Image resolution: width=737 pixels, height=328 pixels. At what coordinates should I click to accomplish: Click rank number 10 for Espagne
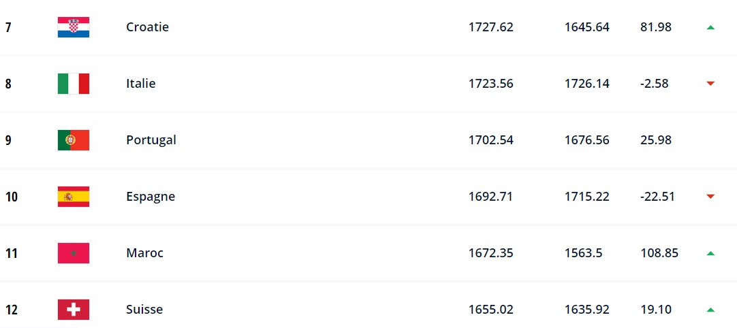tap(12, 197)
